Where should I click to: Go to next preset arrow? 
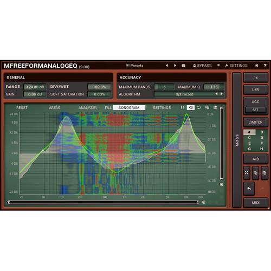tap(175, 66)
